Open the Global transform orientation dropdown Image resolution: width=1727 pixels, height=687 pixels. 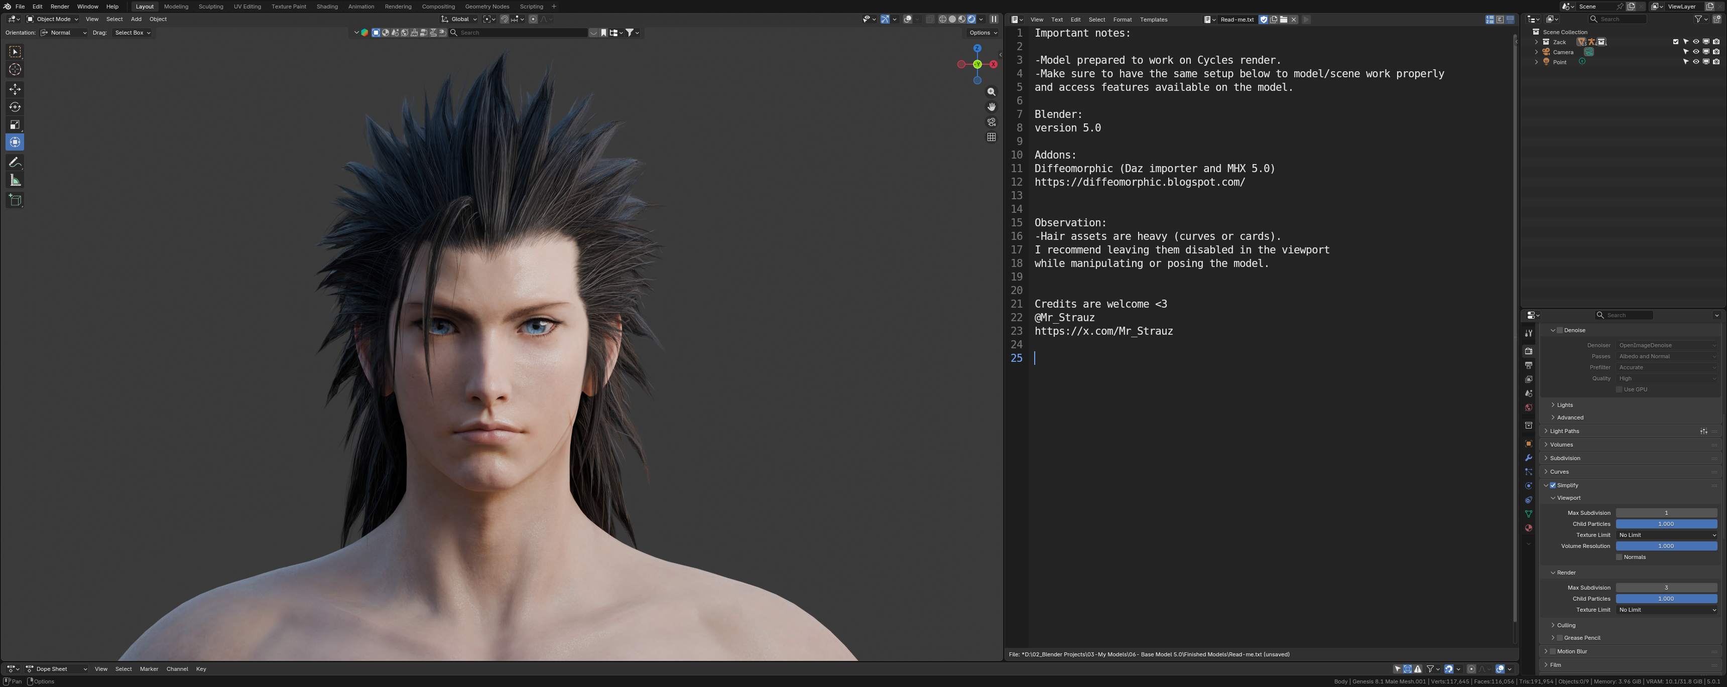pyautogui.click(x=459, y=20)
